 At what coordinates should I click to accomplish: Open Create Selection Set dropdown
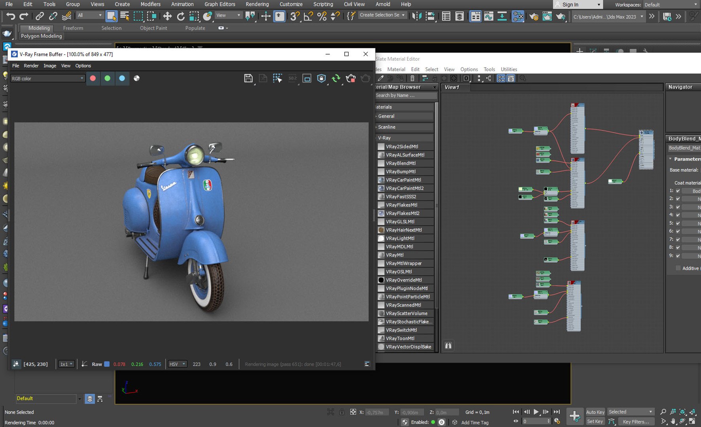pyautogui.click(x=382, y=15)
